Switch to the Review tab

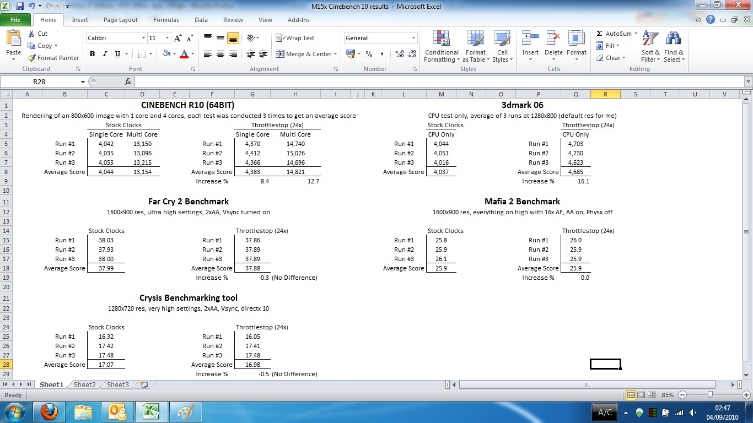click(x=233, y=20)
